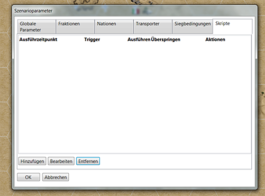Click the Skripte tab
Viewport: 265px width, 196px height.
click(233, 26)
